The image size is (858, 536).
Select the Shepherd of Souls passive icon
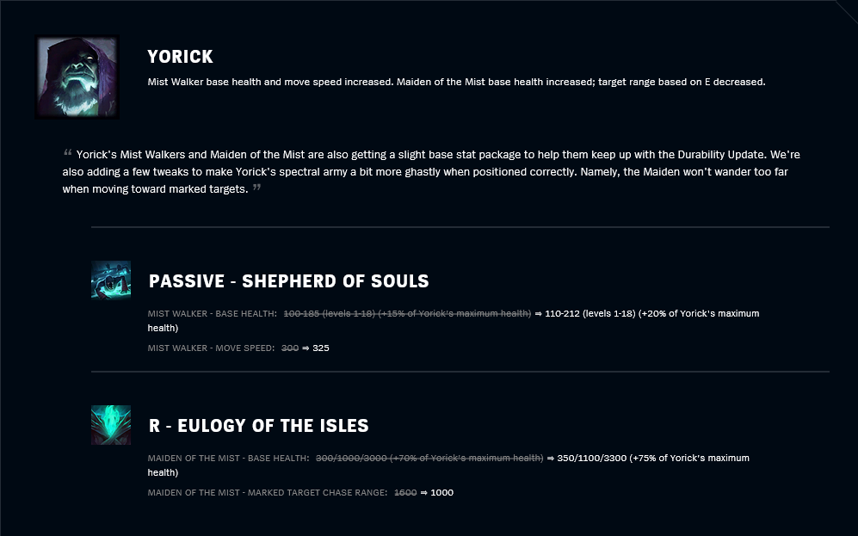[x=111, y=280]
